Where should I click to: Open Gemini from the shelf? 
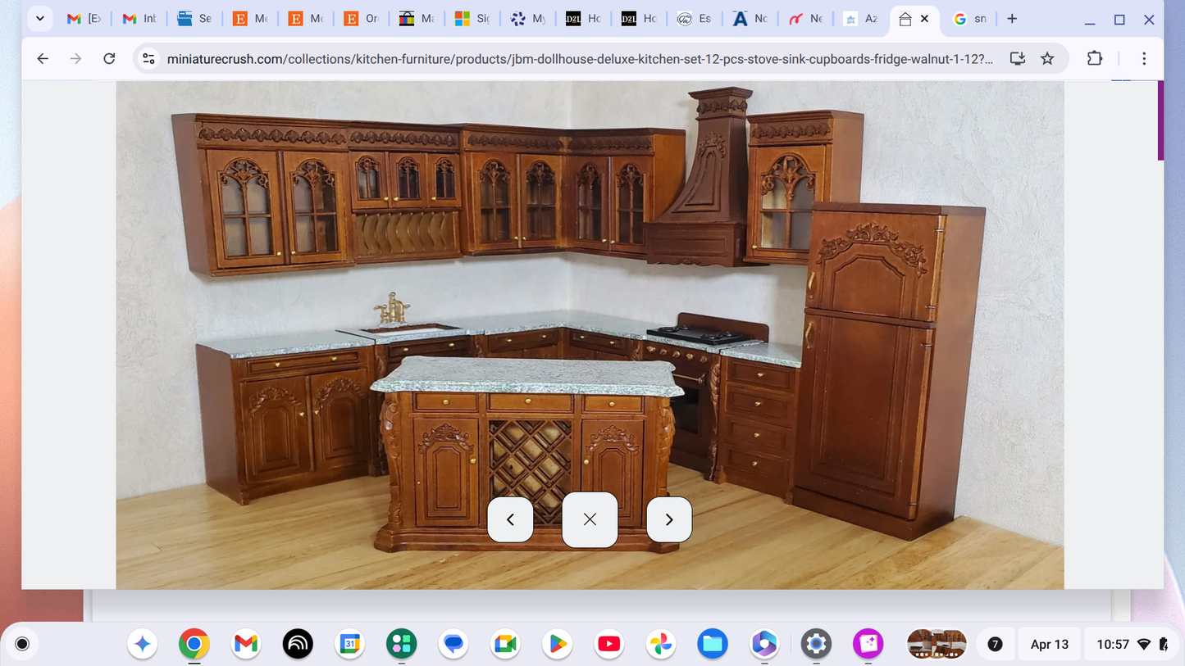[143, 644]
